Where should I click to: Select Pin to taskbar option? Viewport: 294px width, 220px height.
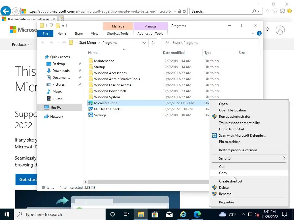coord(249,142)
